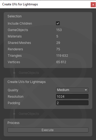Viewport: 96px width, 140px height.
Task: Click the Quality dropdown arrow
Action: point(86,90)
